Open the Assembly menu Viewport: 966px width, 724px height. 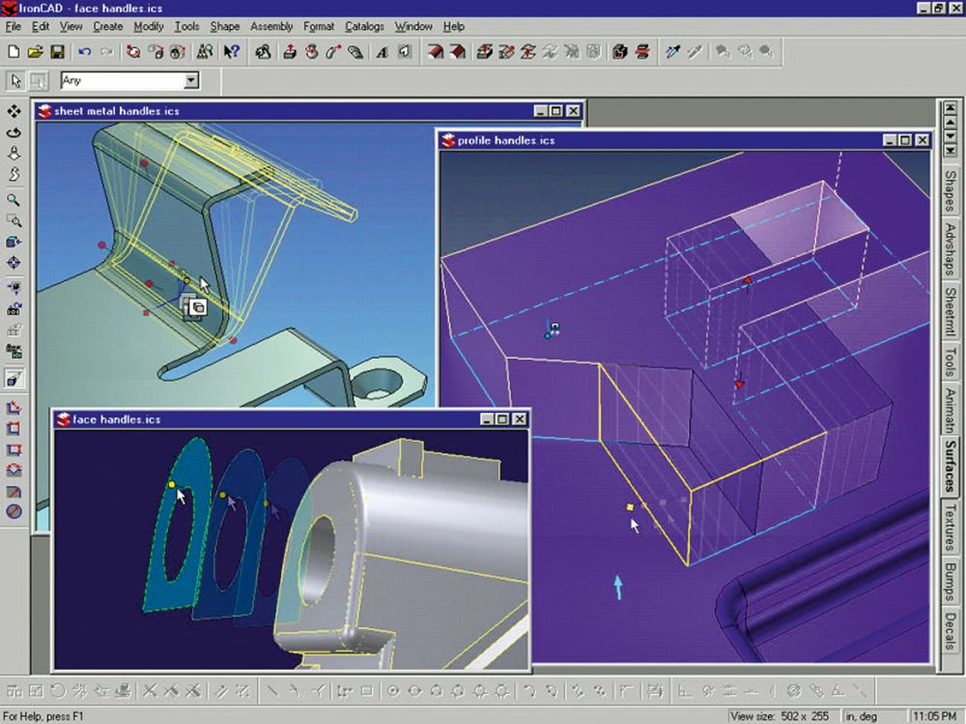point(271,26)
